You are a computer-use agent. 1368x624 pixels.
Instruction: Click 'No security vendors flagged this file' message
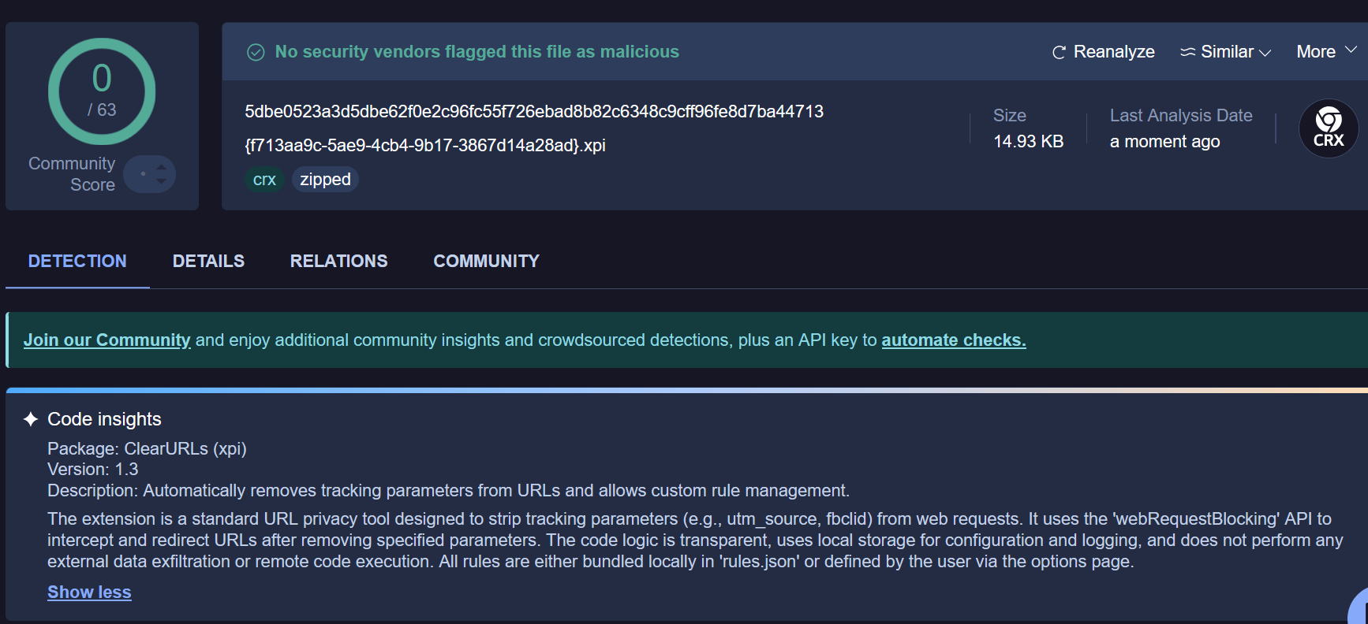click(x=477, y=52)
